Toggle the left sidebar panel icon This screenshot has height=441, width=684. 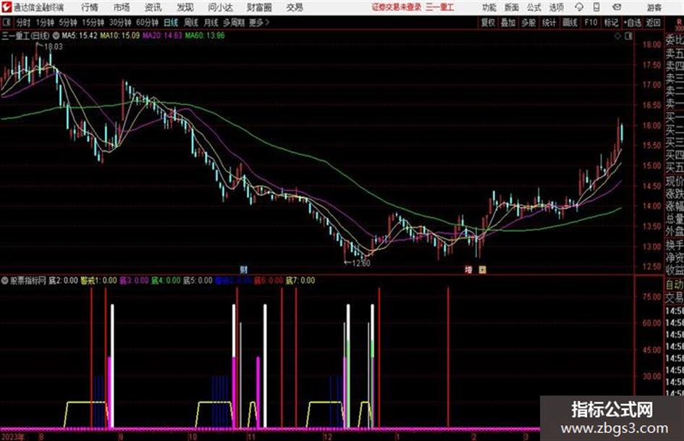(x=6, y=22)
